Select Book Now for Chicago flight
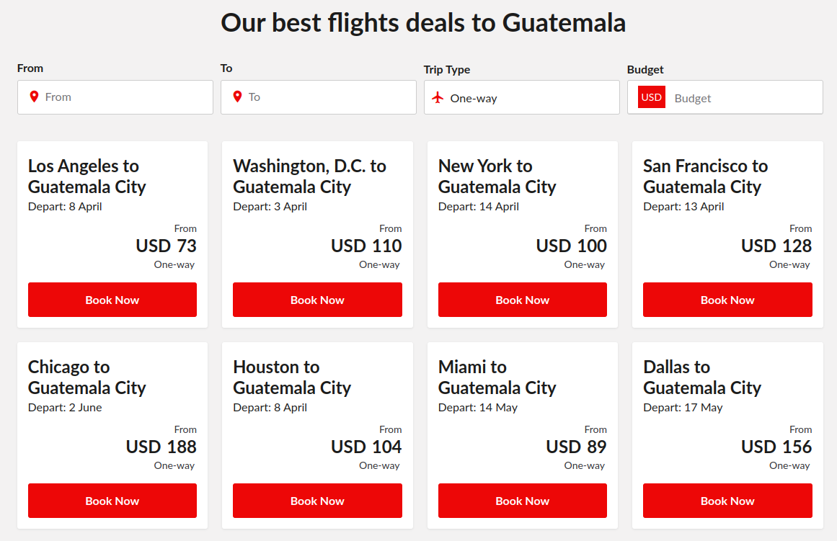 [112, 501]
